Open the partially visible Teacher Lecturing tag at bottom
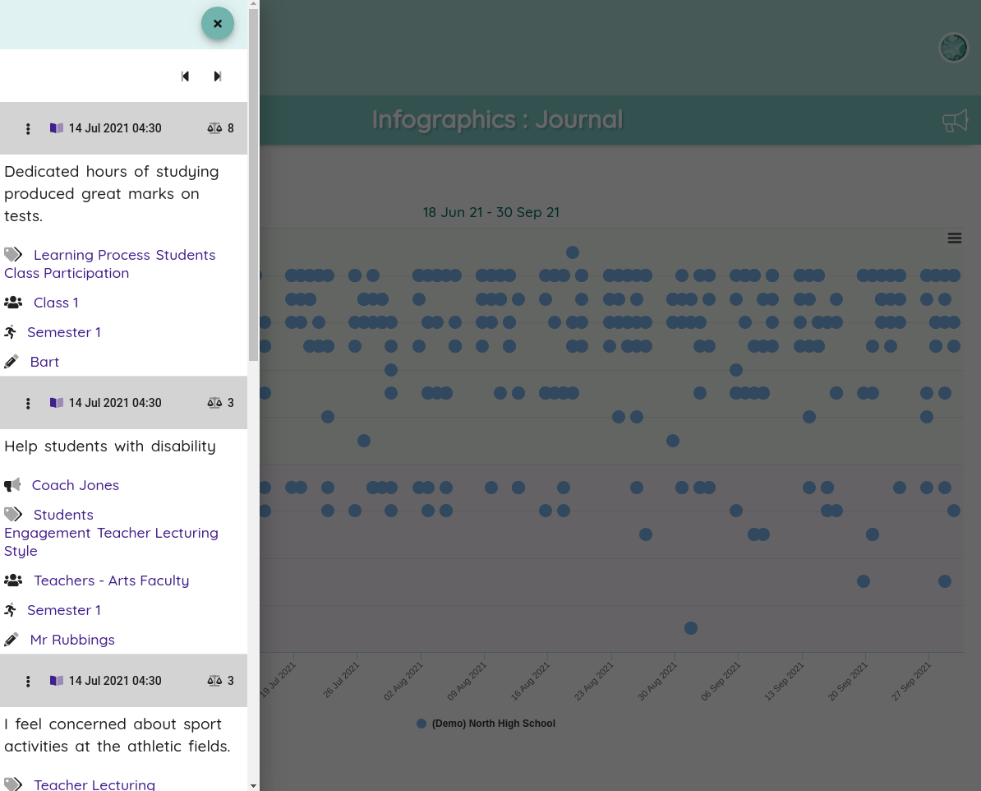Viewport: 981px width, 791px height. point(94,784)
